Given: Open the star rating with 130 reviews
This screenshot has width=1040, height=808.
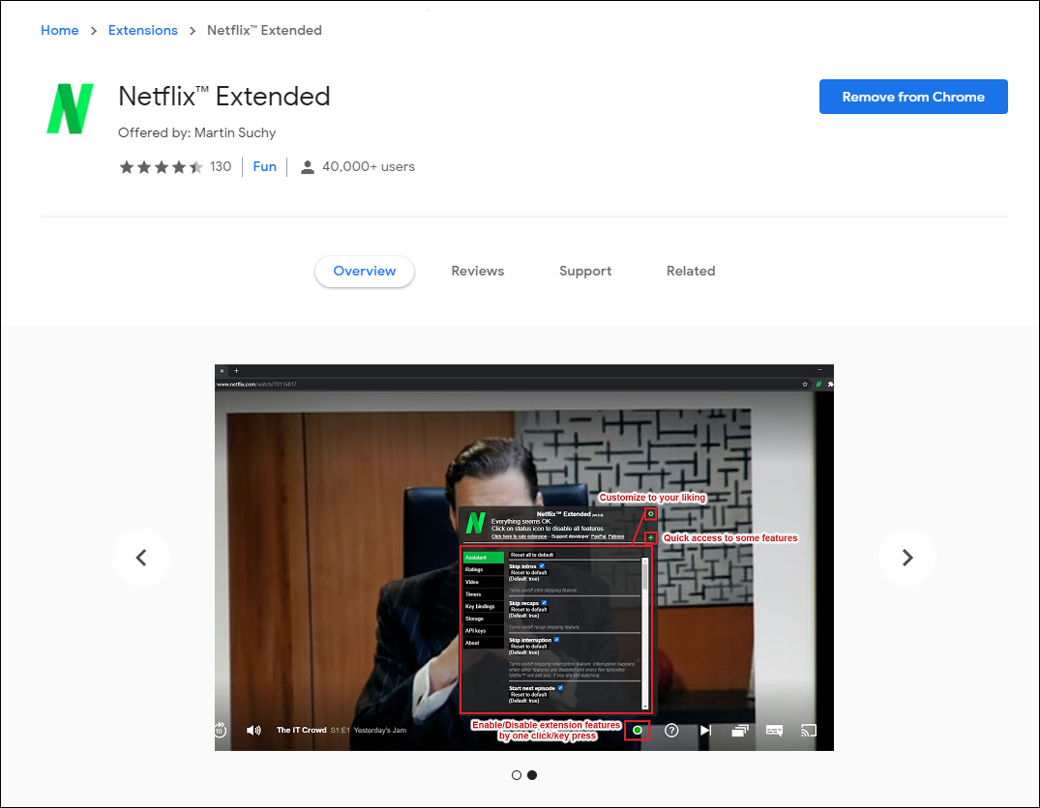Looking at the screenshot, I should click(x=175, y=167).
